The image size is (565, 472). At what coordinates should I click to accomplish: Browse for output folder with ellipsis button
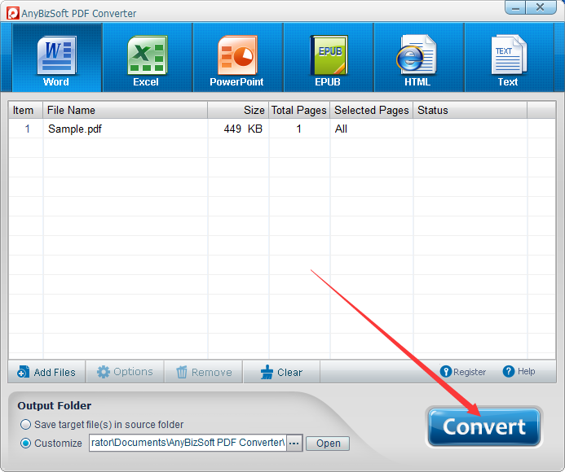click(294, 443)
